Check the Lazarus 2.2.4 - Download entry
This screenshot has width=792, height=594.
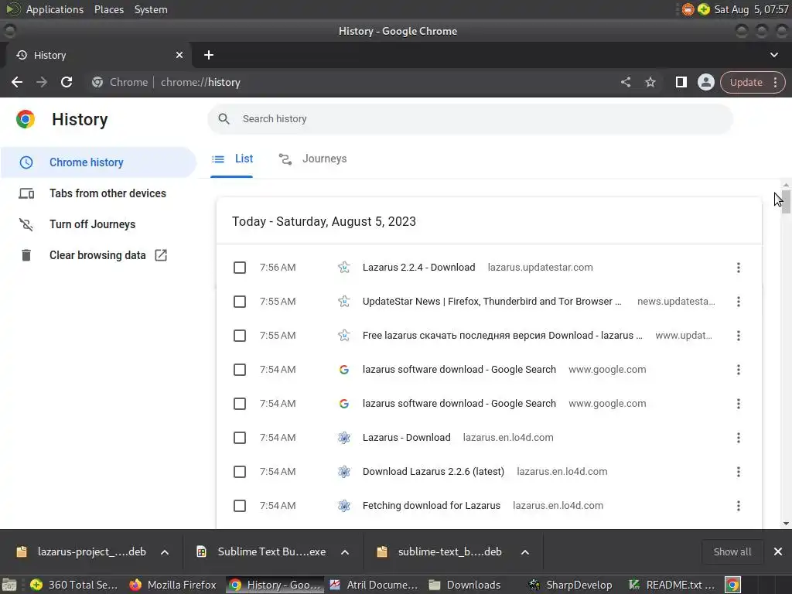pyautogui.click(x=240, y=267)
